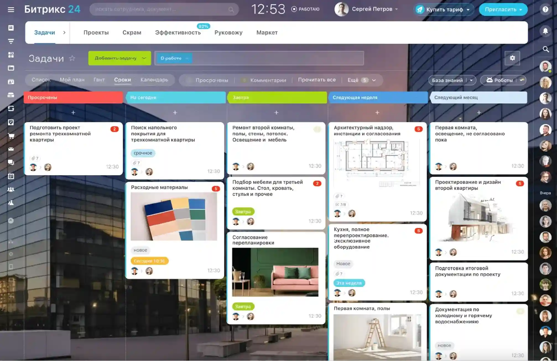Open the hamburger main menu

tap(11, 10)
